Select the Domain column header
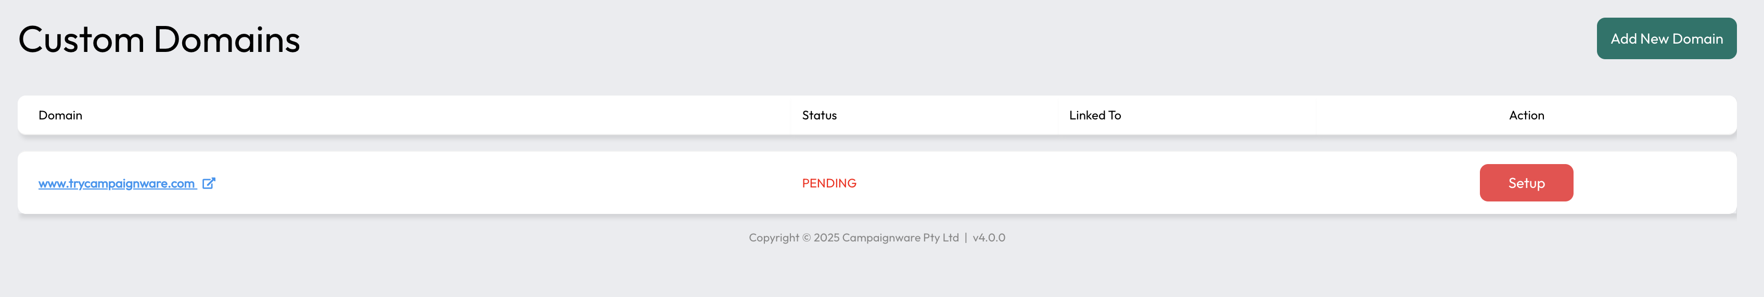Image resolution: width=1764 pixels, height=297 pixels. [60, 115]
